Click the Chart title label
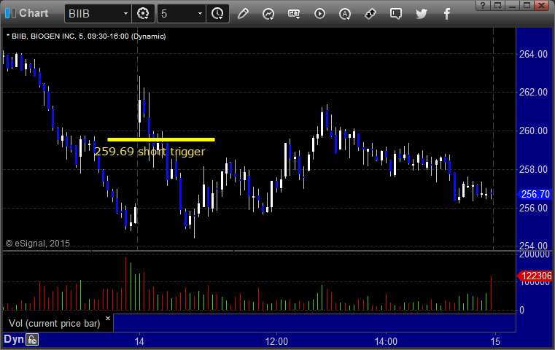The width and height of the screenshot is (555, 350). [34, 13]
